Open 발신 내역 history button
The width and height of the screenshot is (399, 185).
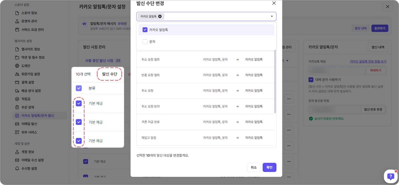coord(378,47)
